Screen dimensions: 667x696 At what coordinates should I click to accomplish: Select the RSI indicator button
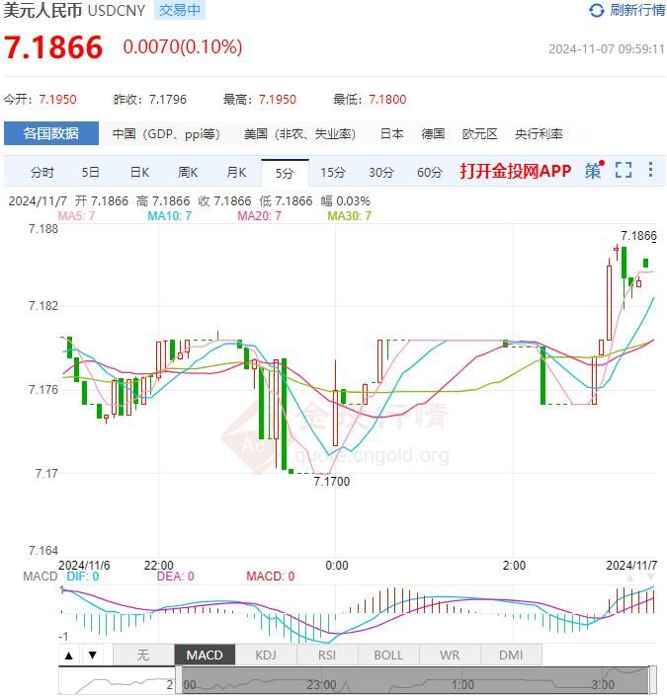coord(327,656)
